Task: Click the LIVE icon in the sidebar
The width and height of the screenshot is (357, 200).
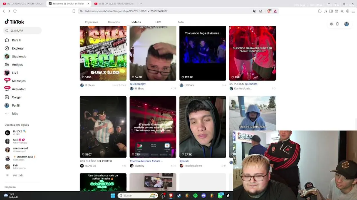Action: tap(7, 73)
